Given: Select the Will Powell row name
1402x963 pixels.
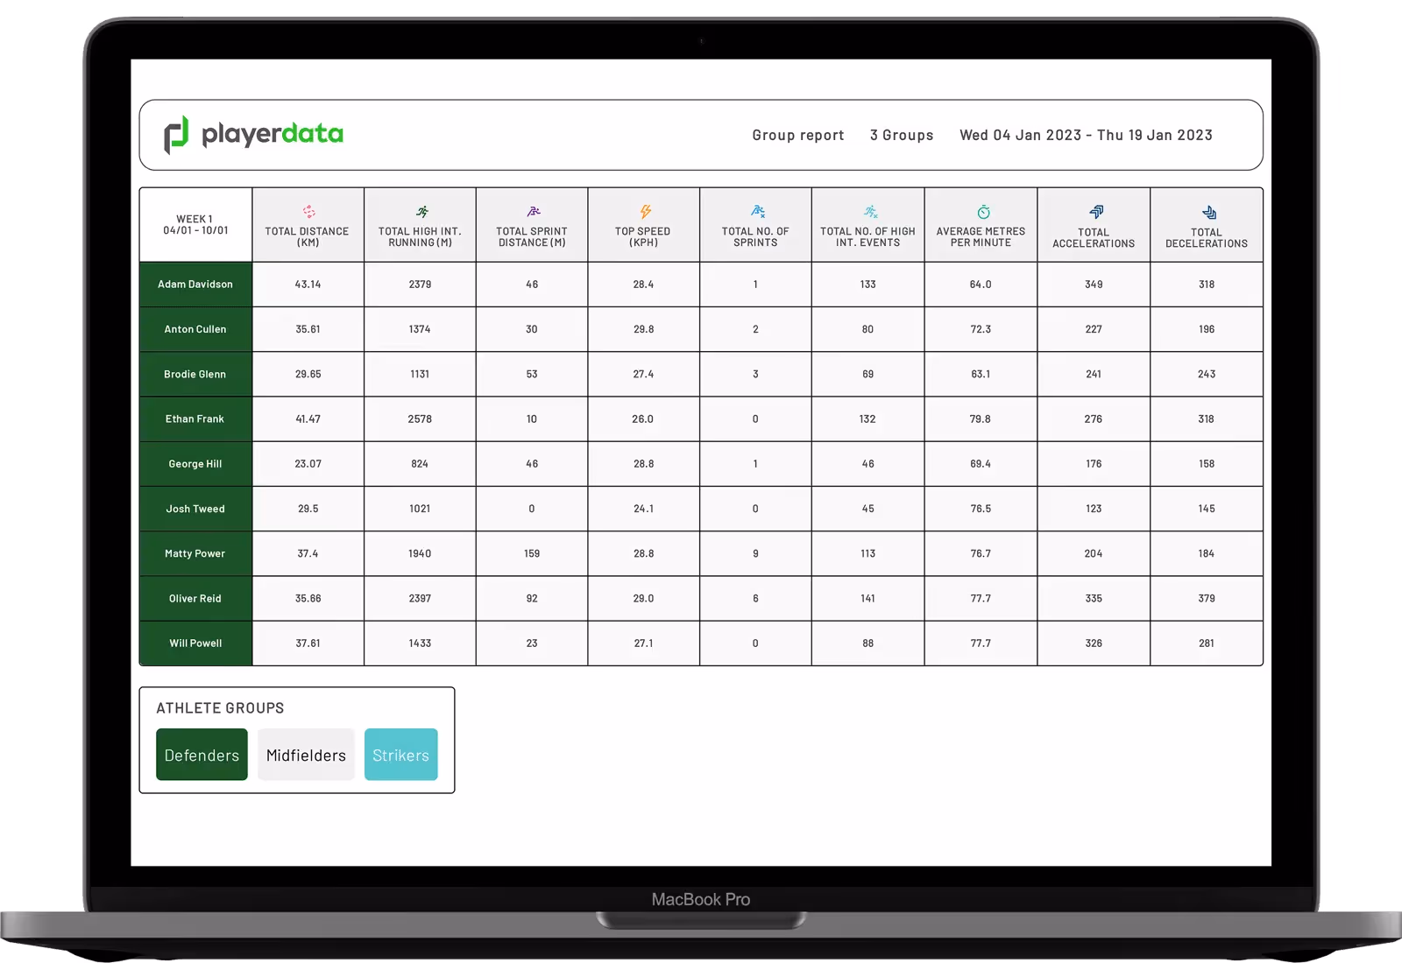Looking at the screenshot, I should point(195,643).
